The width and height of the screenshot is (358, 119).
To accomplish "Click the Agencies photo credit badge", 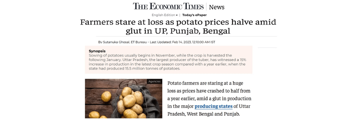I will point(154,82).
